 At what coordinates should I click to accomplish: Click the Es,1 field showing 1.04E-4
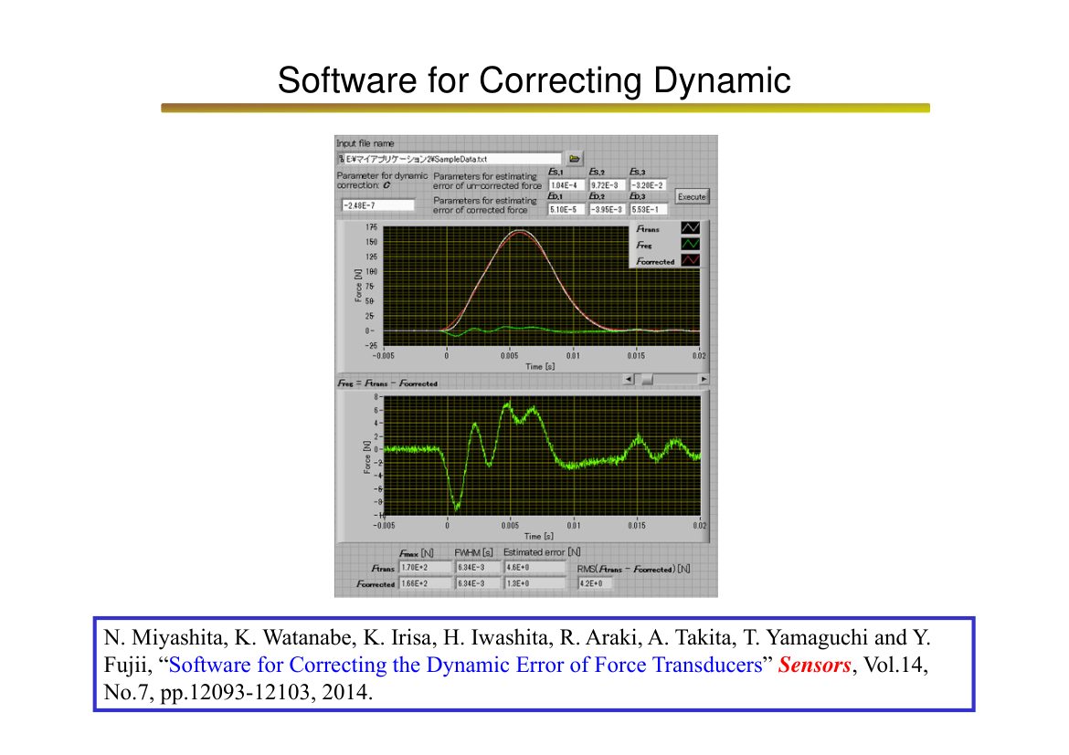click(x=566, y=185)
